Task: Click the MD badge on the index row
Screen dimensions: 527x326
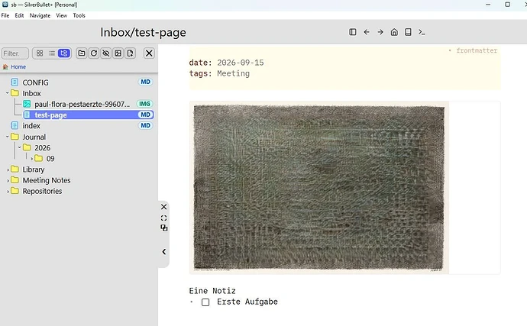Action: 145,125
